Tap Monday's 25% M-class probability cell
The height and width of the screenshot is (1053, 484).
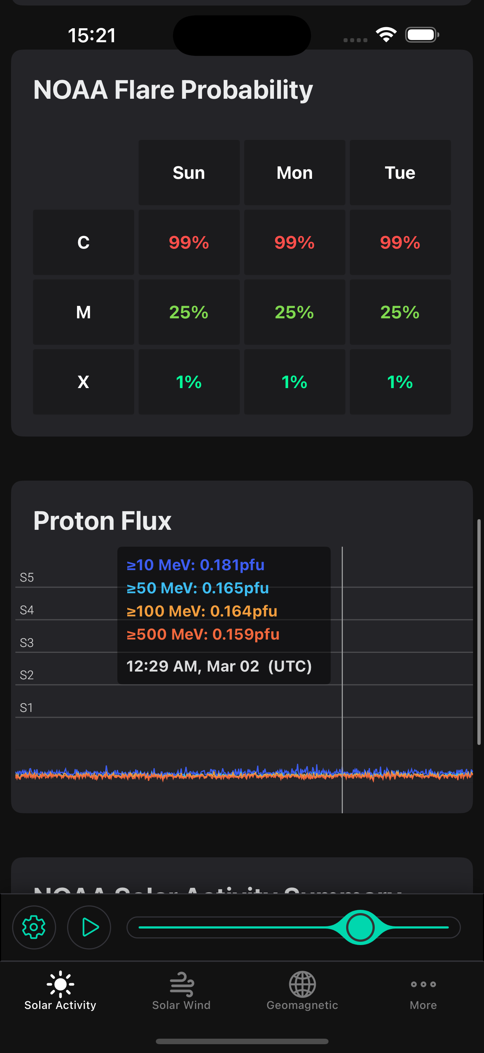click(x=294, y=312)
